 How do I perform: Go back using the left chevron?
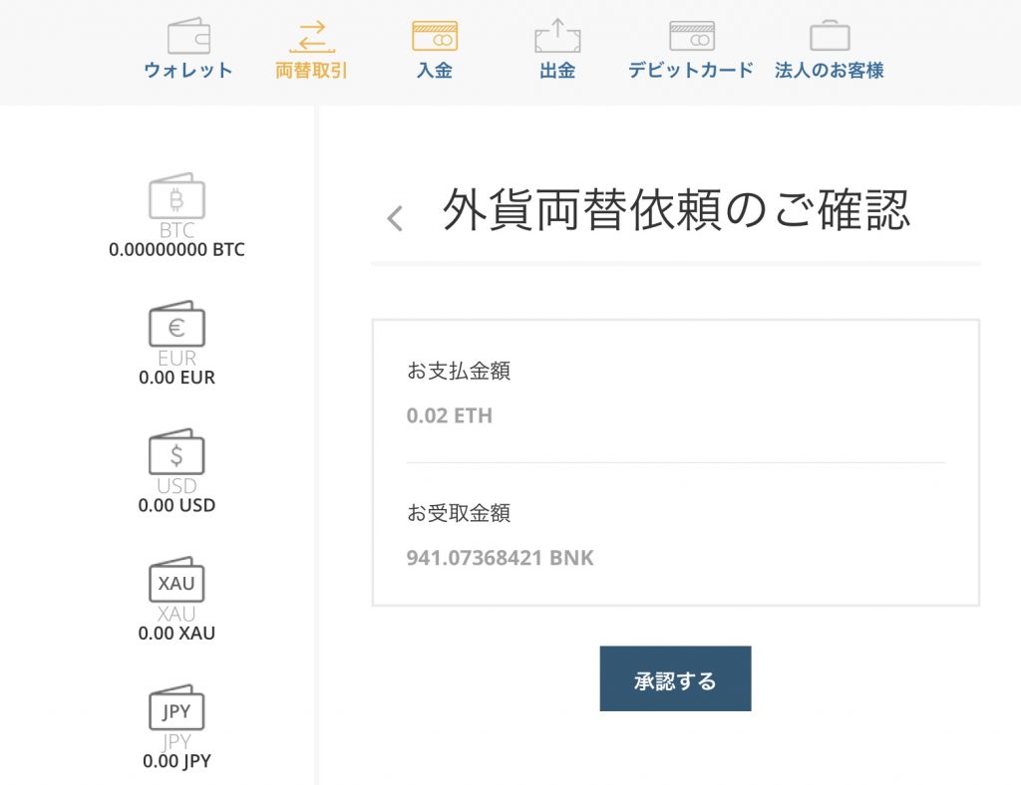click(395, 218)
